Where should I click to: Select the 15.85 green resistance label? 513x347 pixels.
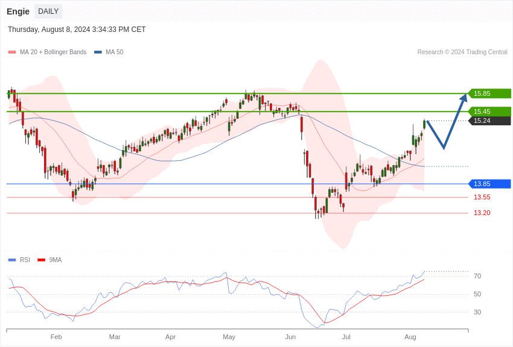coord(489,93)
